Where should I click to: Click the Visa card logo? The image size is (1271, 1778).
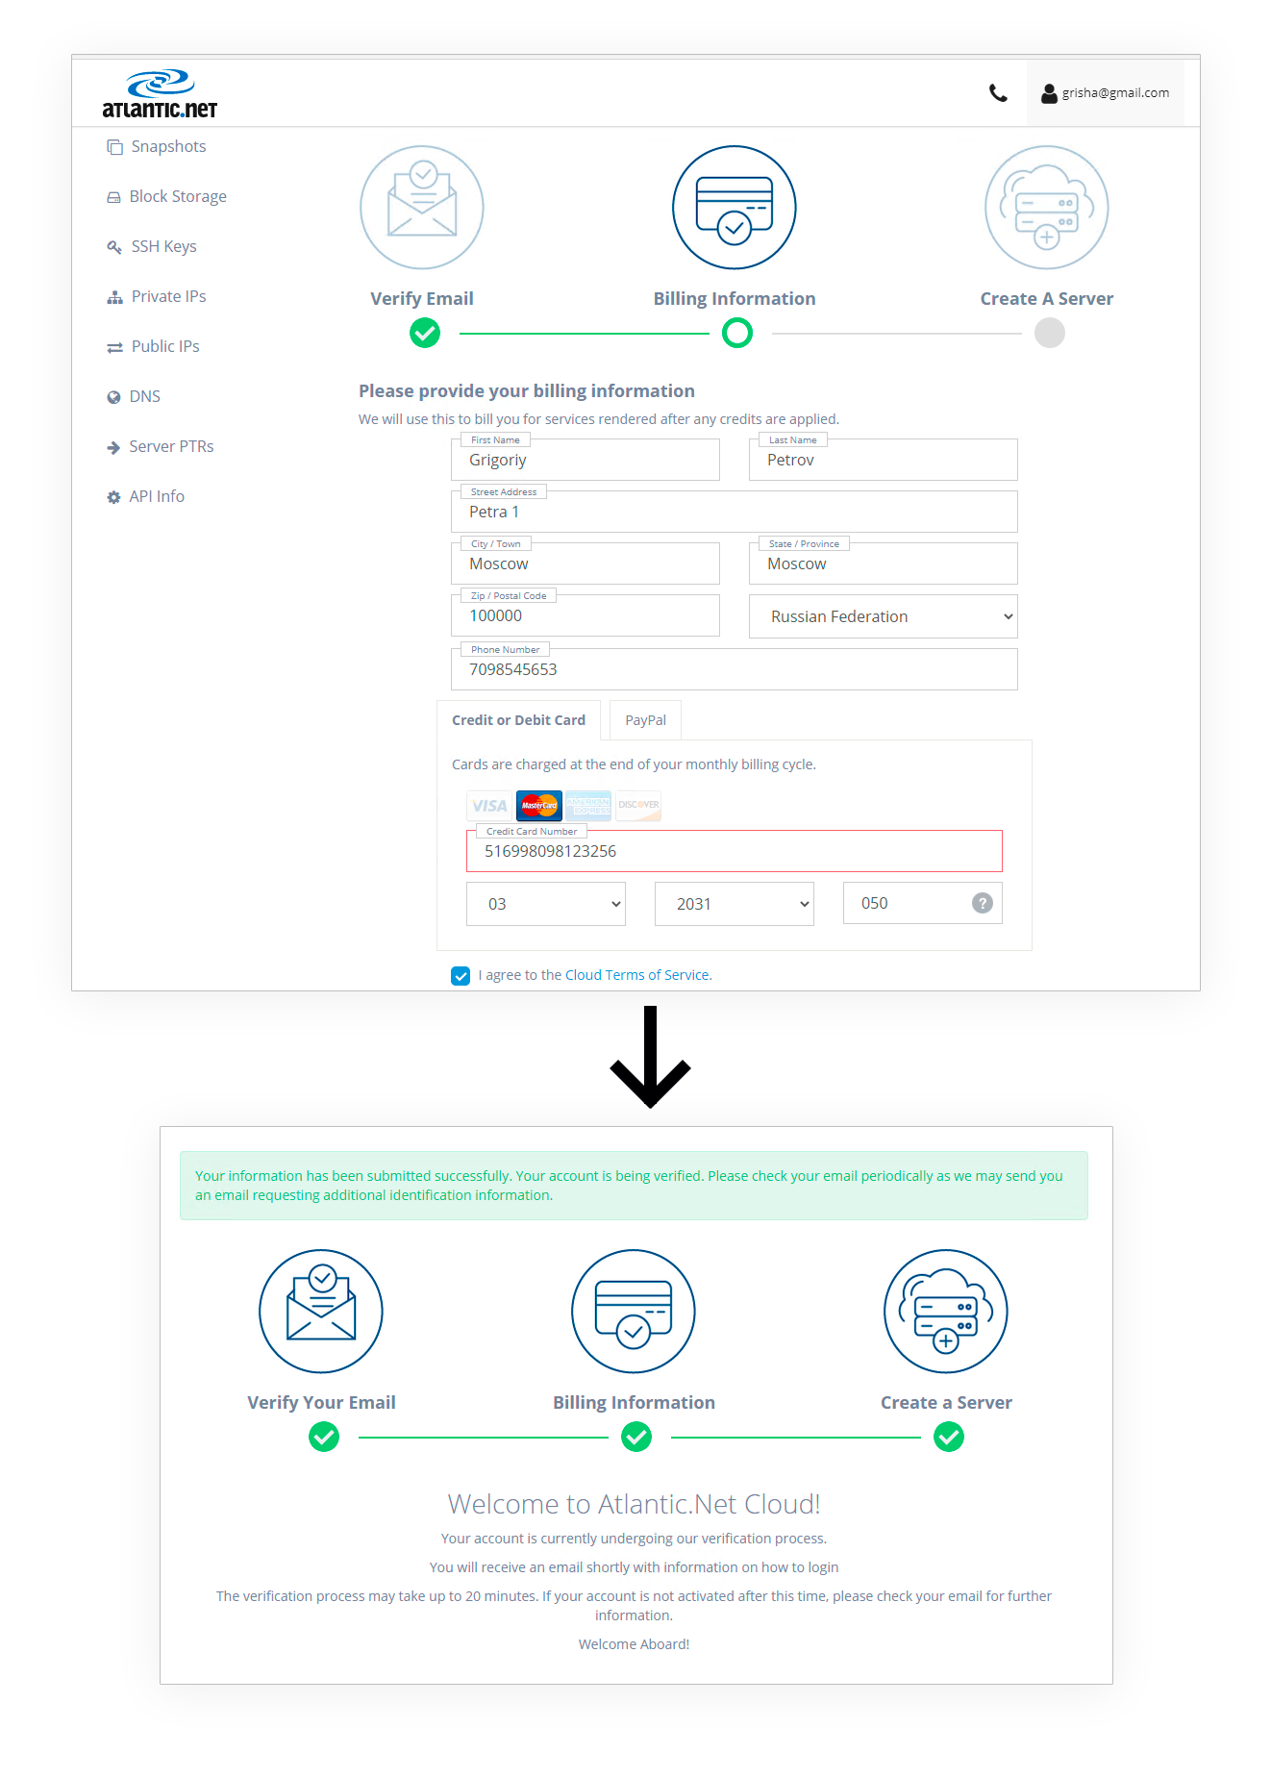pyautogui.click(x=489, y=806)
